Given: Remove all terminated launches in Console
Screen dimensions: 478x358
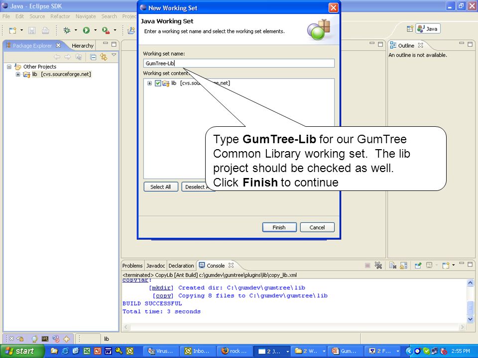Looking at the screenshot, I should tap(378, 266).
